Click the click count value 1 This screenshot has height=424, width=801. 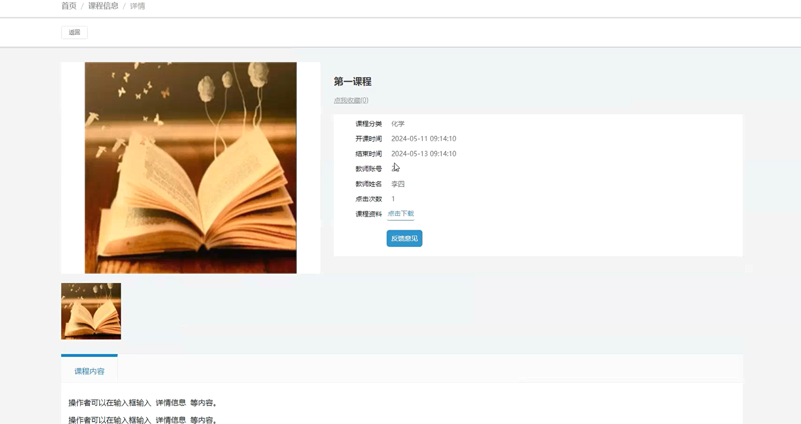[393, 199]
